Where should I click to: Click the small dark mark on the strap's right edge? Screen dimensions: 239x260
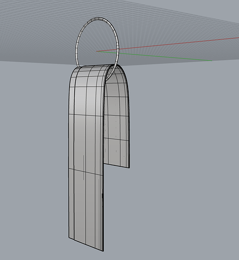point(102,196)
